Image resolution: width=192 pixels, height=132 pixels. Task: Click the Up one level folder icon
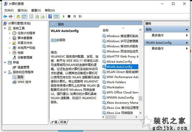(18, 16)
